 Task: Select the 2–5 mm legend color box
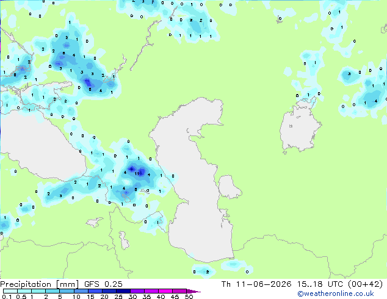pyautogui.click(x=52, y=291)
